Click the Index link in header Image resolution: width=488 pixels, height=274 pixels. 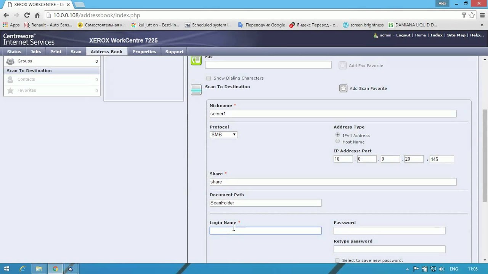pos(437,35)
